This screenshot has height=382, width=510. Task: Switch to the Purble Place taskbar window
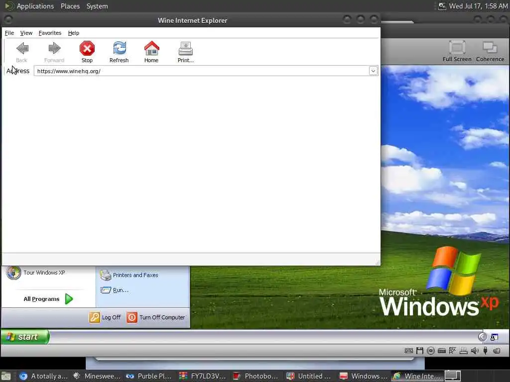(149, 376)
